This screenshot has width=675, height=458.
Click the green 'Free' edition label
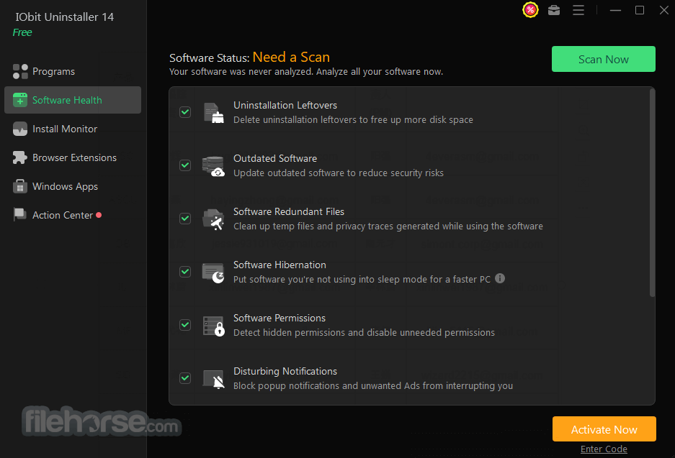22,32
